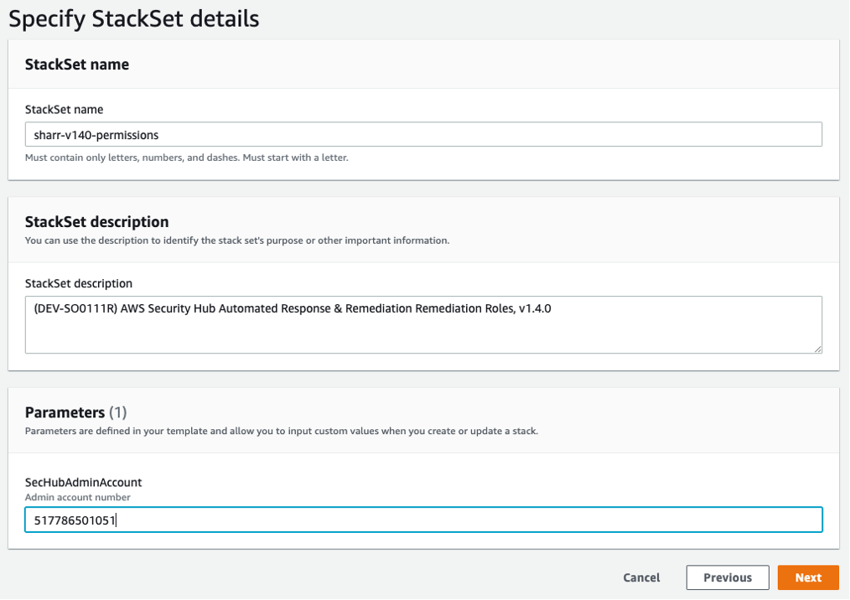Click the SecHubAdminAccount number input
This screenshot has height=600, width=850.
pos(422,520)
